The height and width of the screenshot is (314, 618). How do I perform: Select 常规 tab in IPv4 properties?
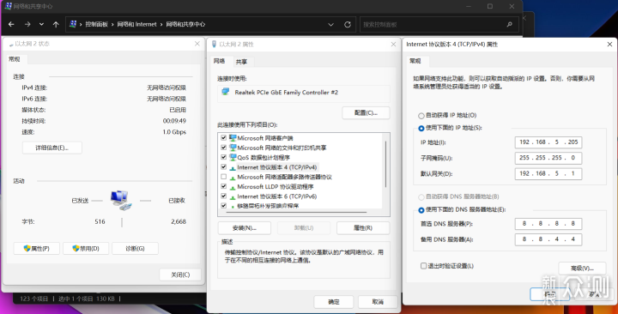(415, 61)
